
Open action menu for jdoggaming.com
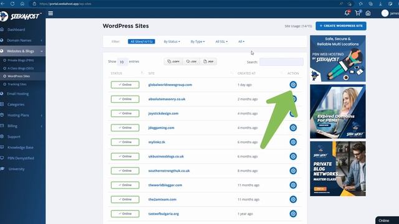(x=293, y=128)
